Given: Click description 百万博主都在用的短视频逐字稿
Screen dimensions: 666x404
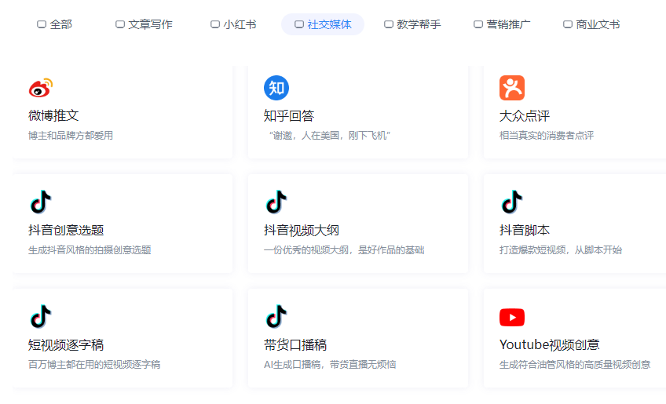Looking at the screenshot, I should (x=94, y=365).
